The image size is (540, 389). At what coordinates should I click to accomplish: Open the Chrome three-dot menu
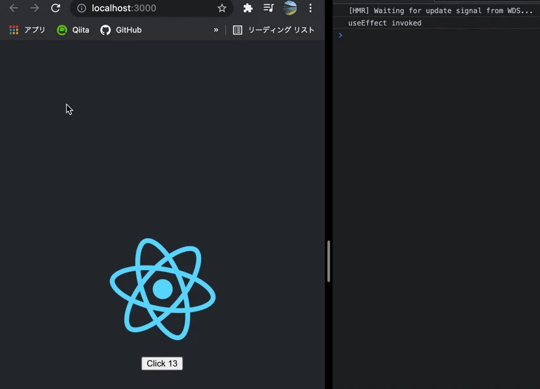pos(310,8)
